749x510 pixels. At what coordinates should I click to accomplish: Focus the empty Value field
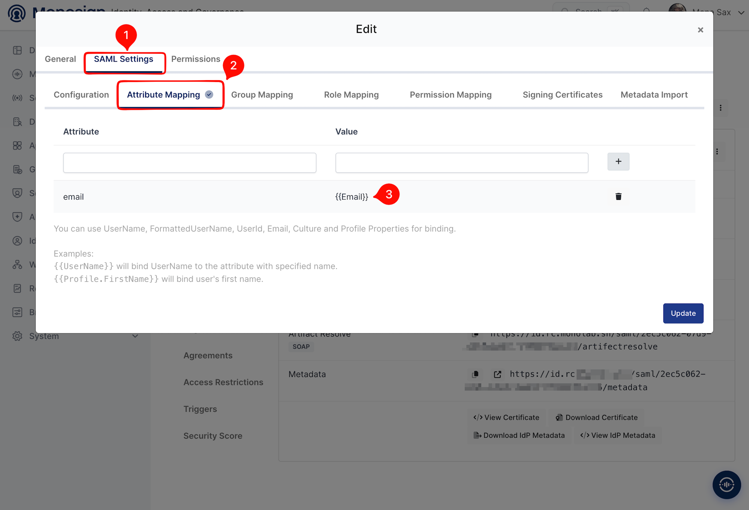[462, 163]
